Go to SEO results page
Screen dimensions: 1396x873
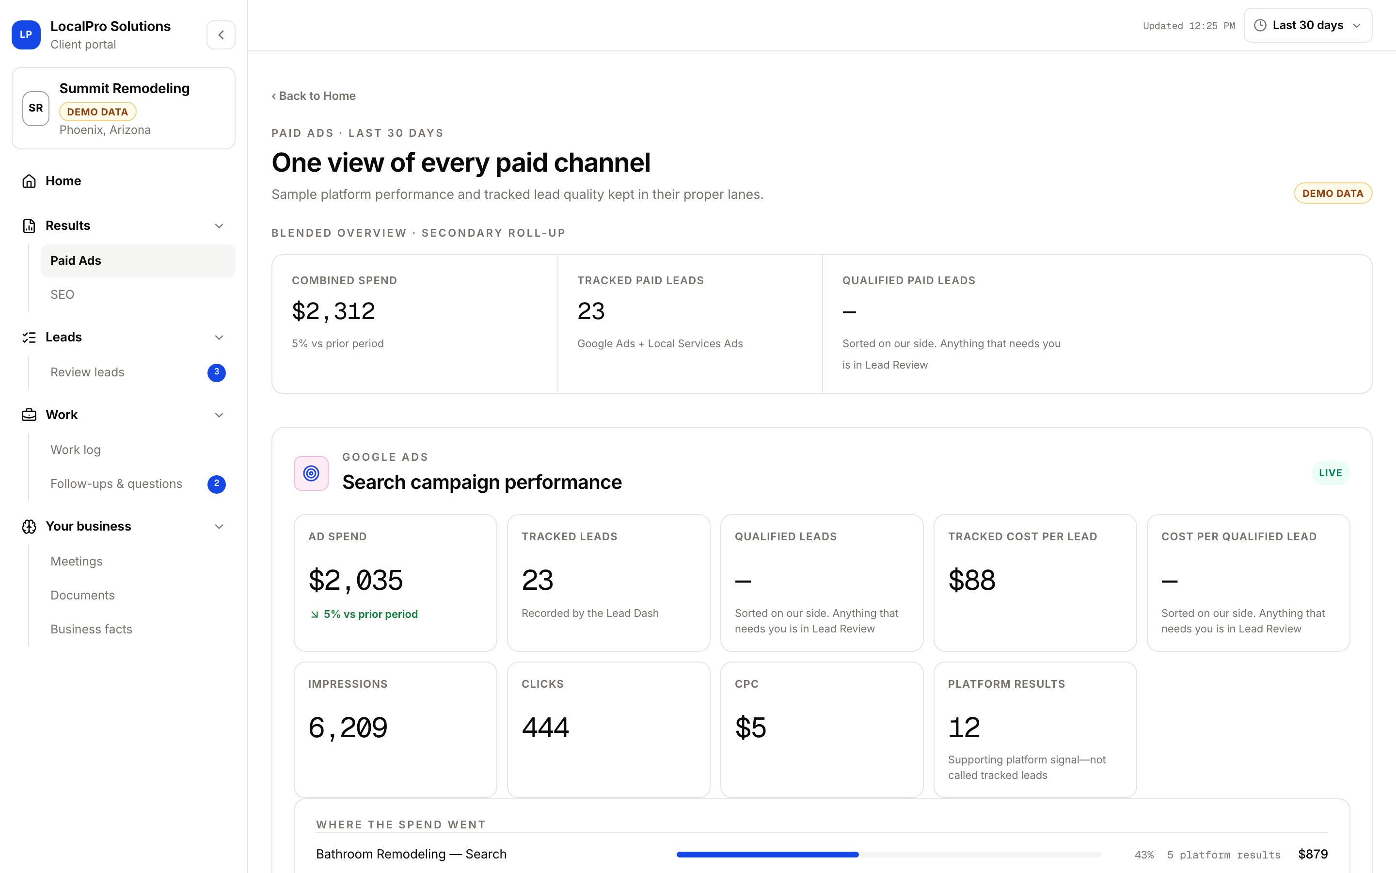[x=138, y=294]
